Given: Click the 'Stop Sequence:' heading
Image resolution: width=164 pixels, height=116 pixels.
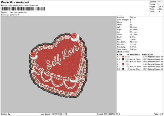Looking at the screenshot, I should pyautogui.click(x=123, y=52).
